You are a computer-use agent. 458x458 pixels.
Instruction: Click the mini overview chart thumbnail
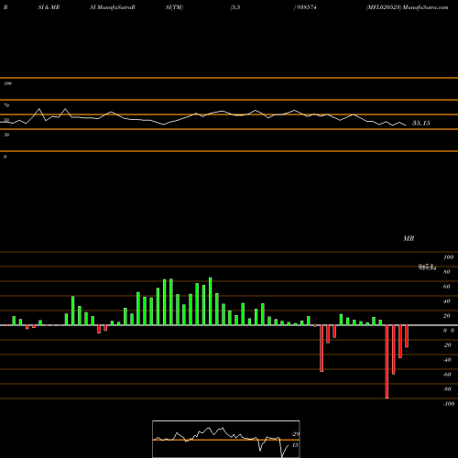tap(226, 439)
